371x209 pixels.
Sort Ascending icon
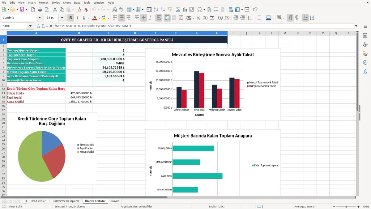click(156, 10)
